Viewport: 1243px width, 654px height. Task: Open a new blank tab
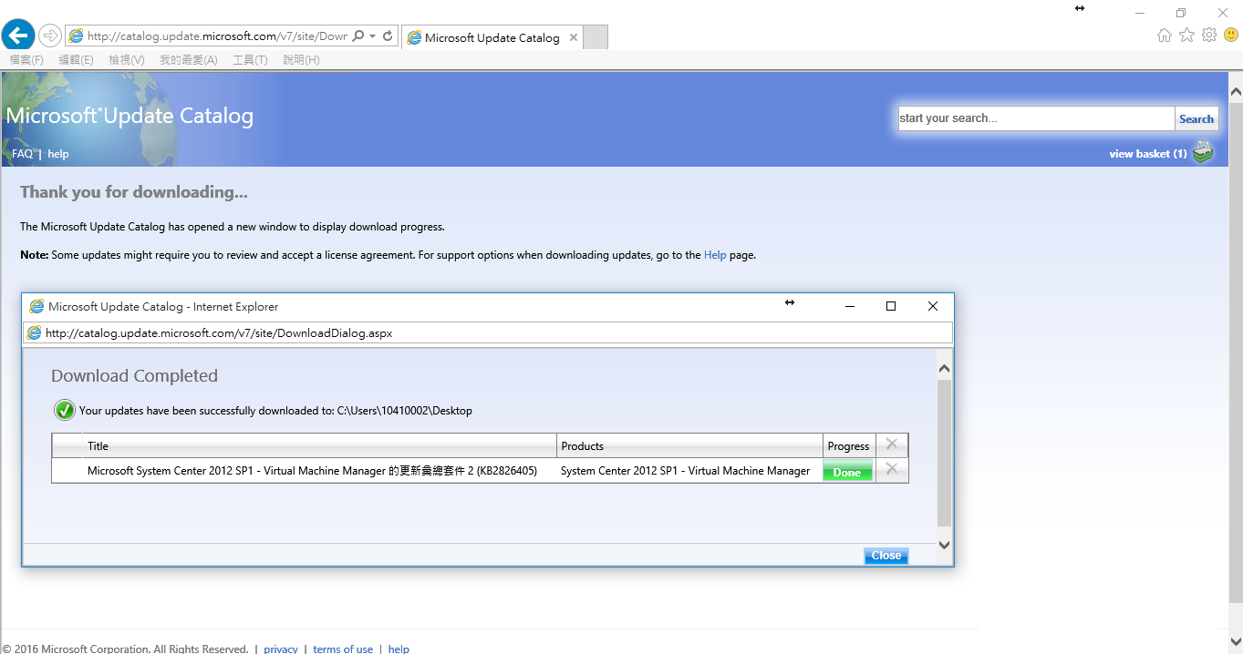(595, 37)
